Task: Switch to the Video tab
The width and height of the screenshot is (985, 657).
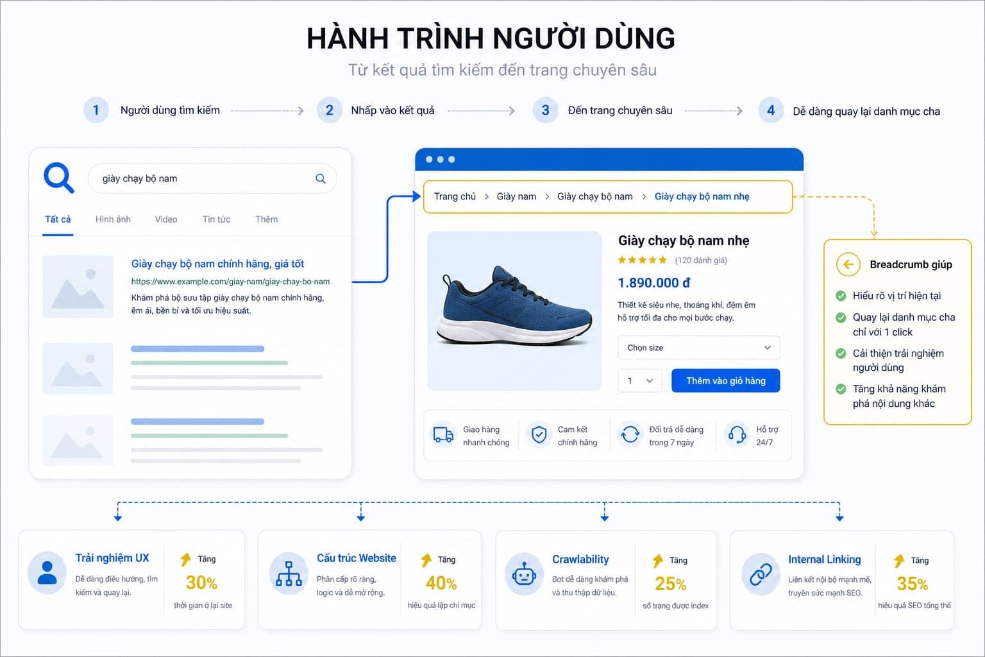Action: point(166,219)
